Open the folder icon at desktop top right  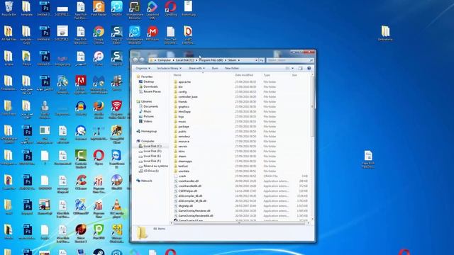[x=386, y=33]
